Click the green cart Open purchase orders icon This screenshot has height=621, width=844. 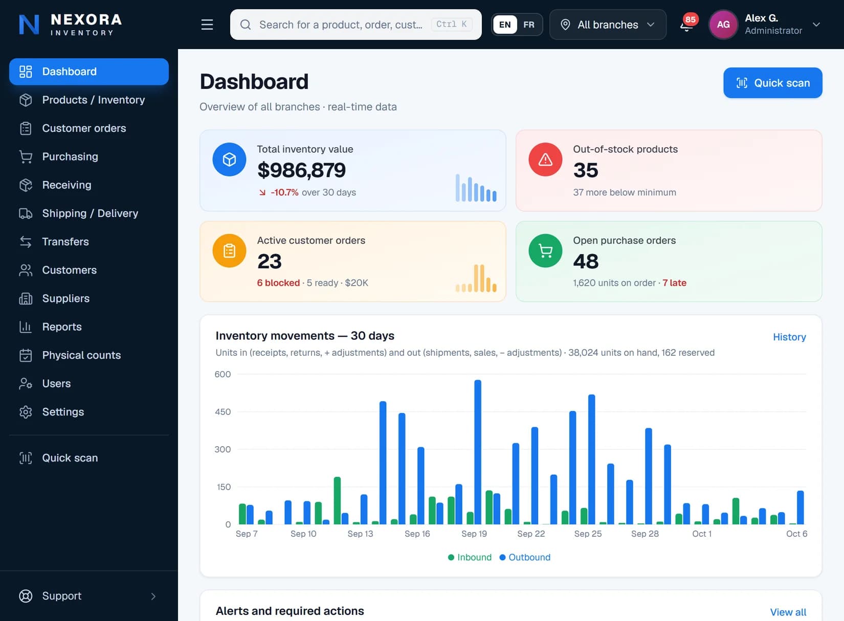[545, 251]
